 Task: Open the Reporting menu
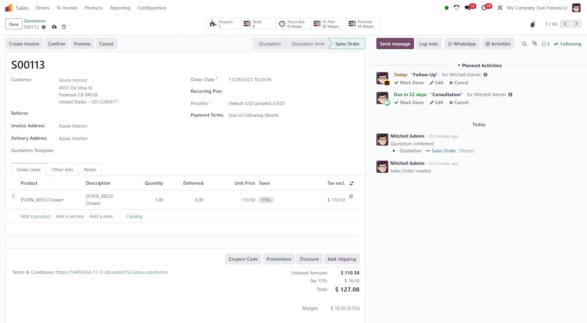120,8
